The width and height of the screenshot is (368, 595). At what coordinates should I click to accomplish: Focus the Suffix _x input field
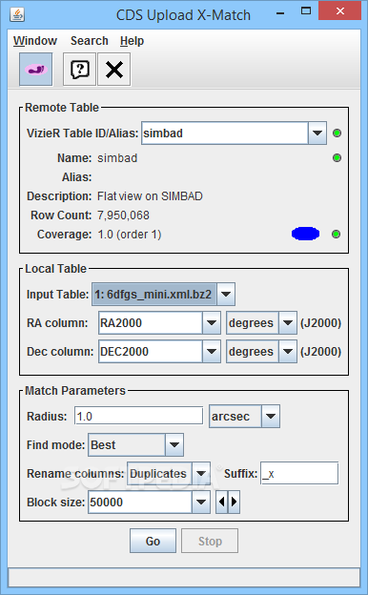[299, 473]
